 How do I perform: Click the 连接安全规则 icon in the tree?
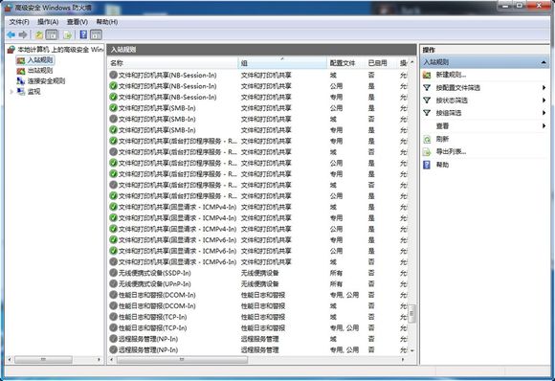[x=21, y=81]
